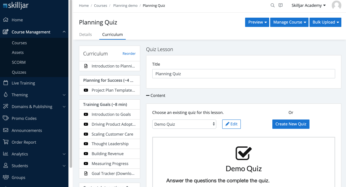346x187 pixels.
Task: Click the Order Report cart icon
Action: pos(6,142)
